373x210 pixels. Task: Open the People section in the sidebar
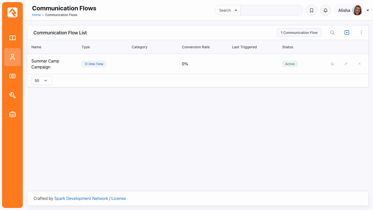pyautogui.click(x=12, y=57)
